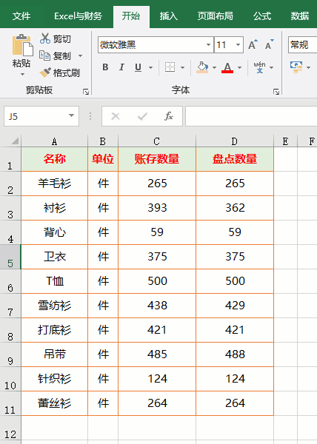Select cell 雪纺衫
Viewport: 317px width, 444px height.
54,306
